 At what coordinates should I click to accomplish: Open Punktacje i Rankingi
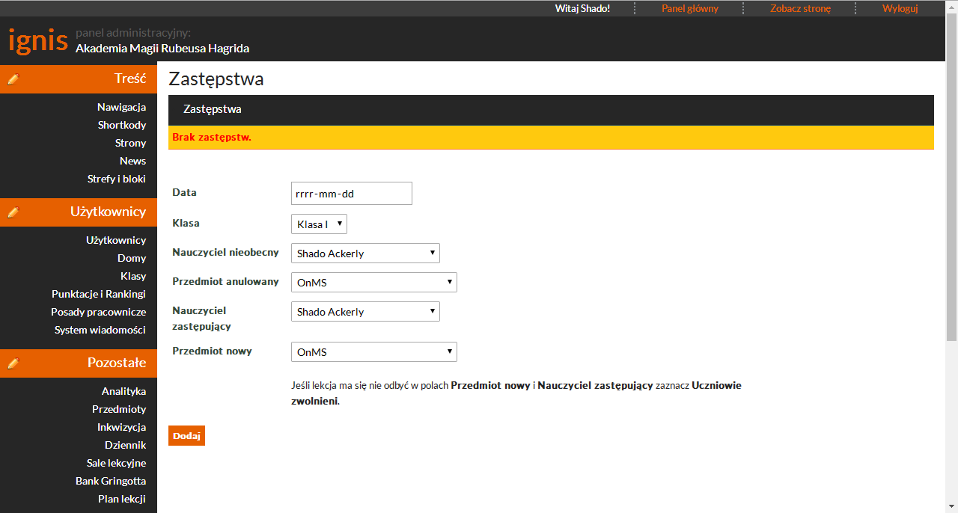pos(99,294)
